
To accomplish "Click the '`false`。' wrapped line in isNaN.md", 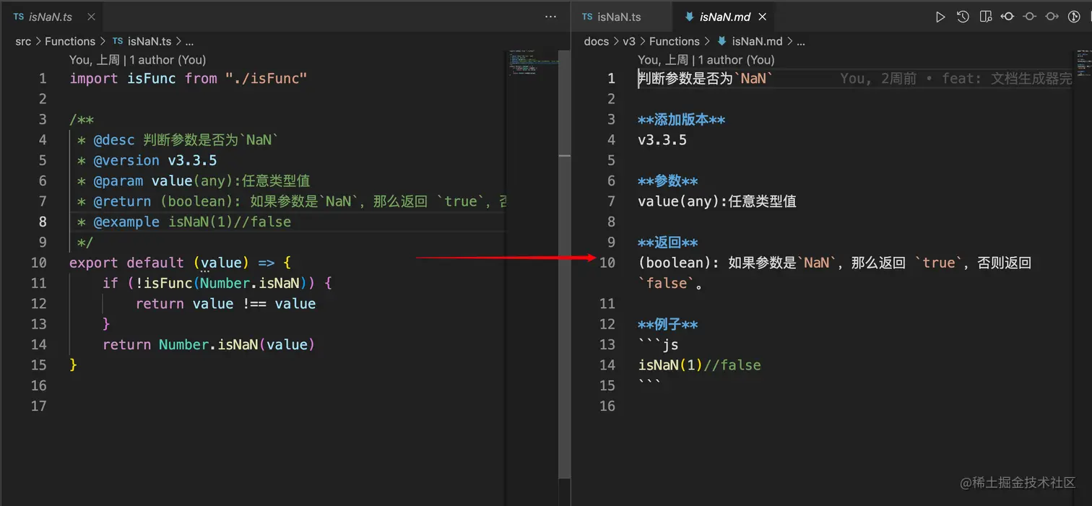I will coord(671,283).
